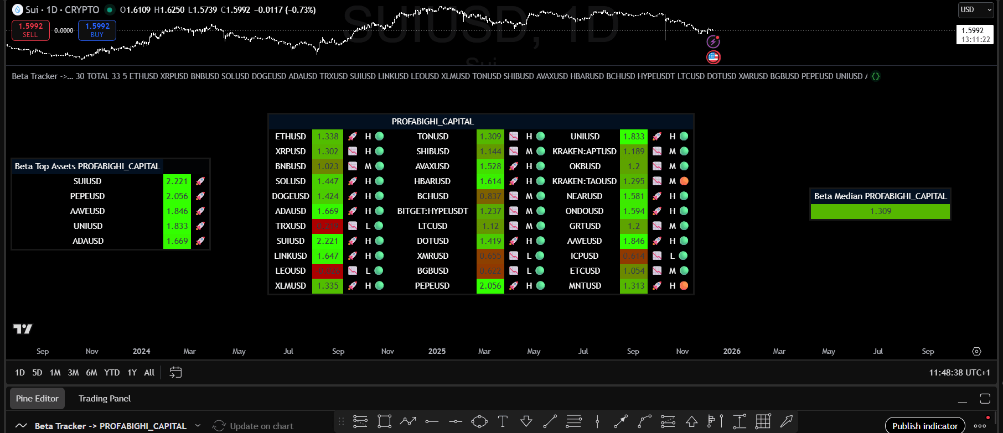
Task: Click the Sui symbol logo icon
Action: coord(18,10)
